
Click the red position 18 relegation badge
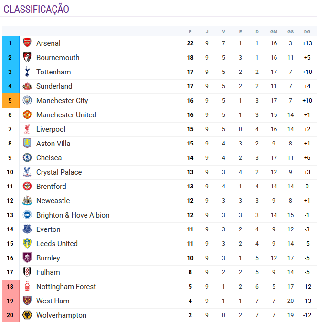pyautogui.click(x=10, y=287)
